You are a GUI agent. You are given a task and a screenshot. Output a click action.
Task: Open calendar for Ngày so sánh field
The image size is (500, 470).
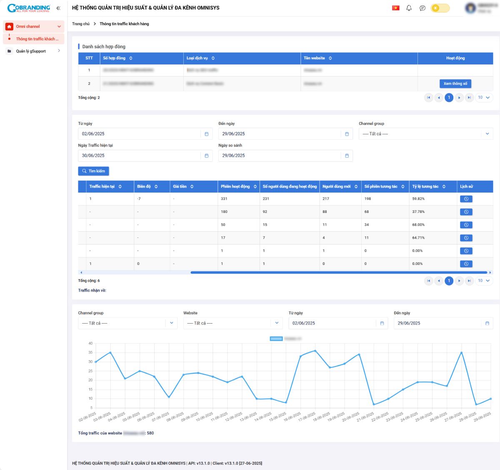click(x=347, y=156)
